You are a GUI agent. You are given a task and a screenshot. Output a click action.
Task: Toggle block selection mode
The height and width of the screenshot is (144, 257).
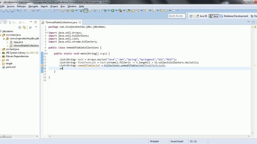pyautogui.click(x=95, y=11)
